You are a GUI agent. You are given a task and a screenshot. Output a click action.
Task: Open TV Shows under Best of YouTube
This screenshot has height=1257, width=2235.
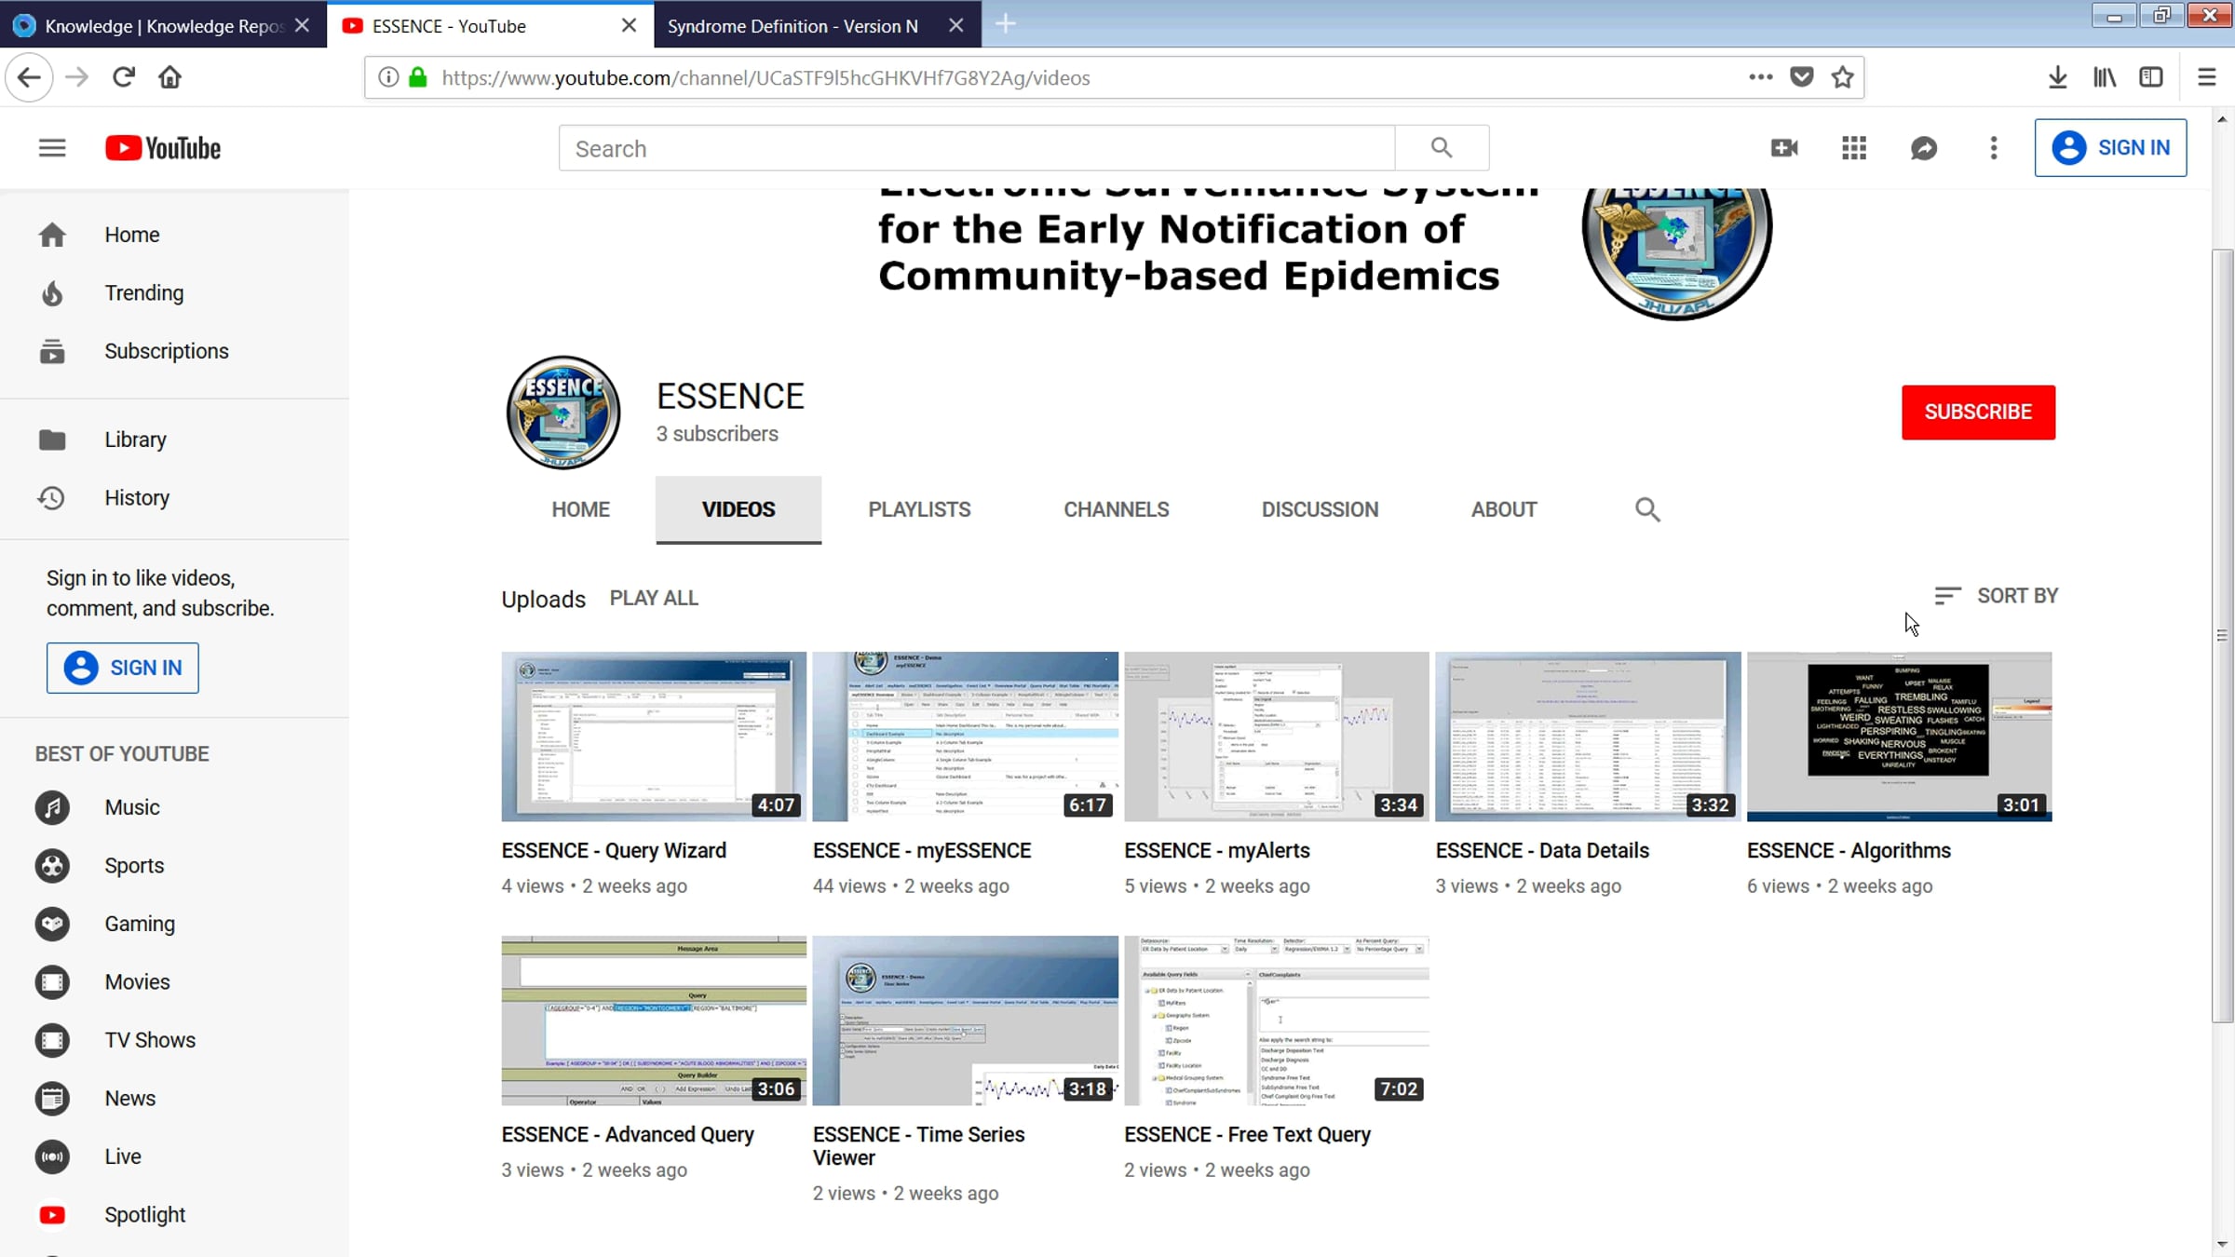pyautogui.click(x=175, y=1040)
